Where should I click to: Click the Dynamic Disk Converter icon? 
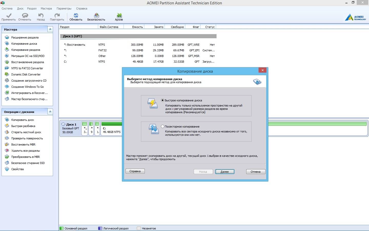pos(7,74)
